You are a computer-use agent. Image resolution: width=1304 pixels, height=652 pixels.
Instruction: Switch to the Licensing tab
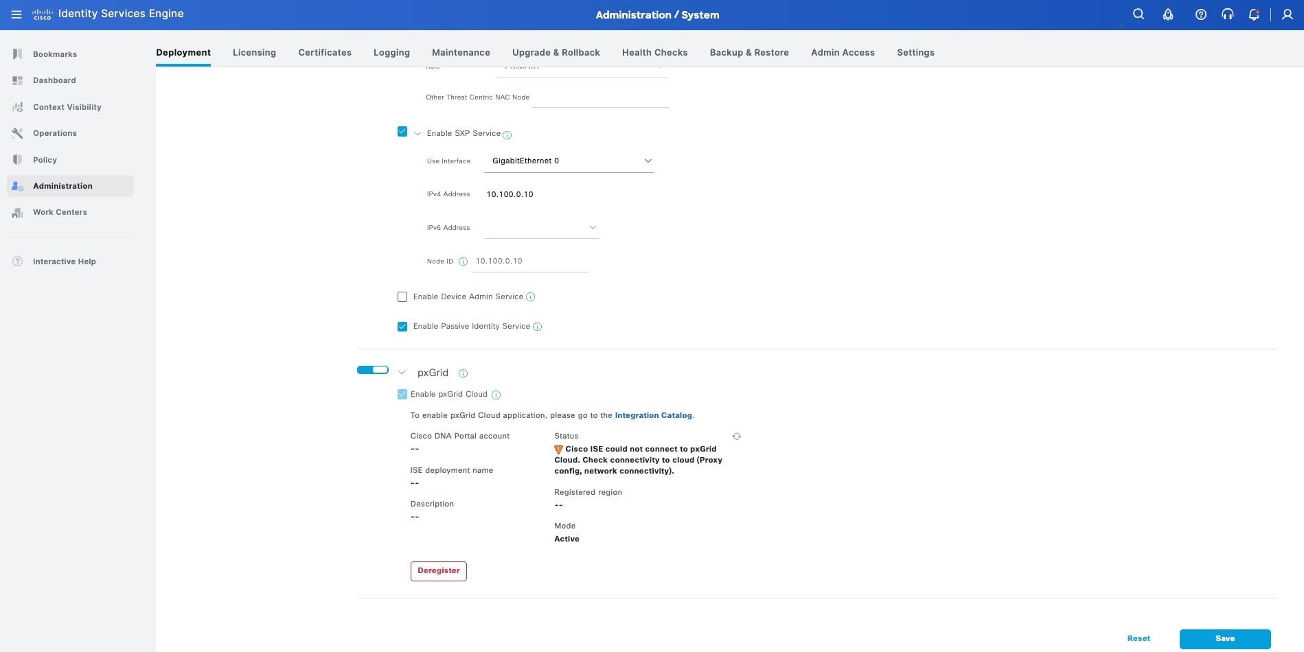(254, 52)
